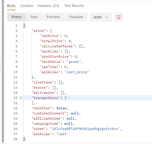Viewport: 152px width, 144px height.
Task: Click the transactions ellipsis to unfold
Action: coord(69,98)
